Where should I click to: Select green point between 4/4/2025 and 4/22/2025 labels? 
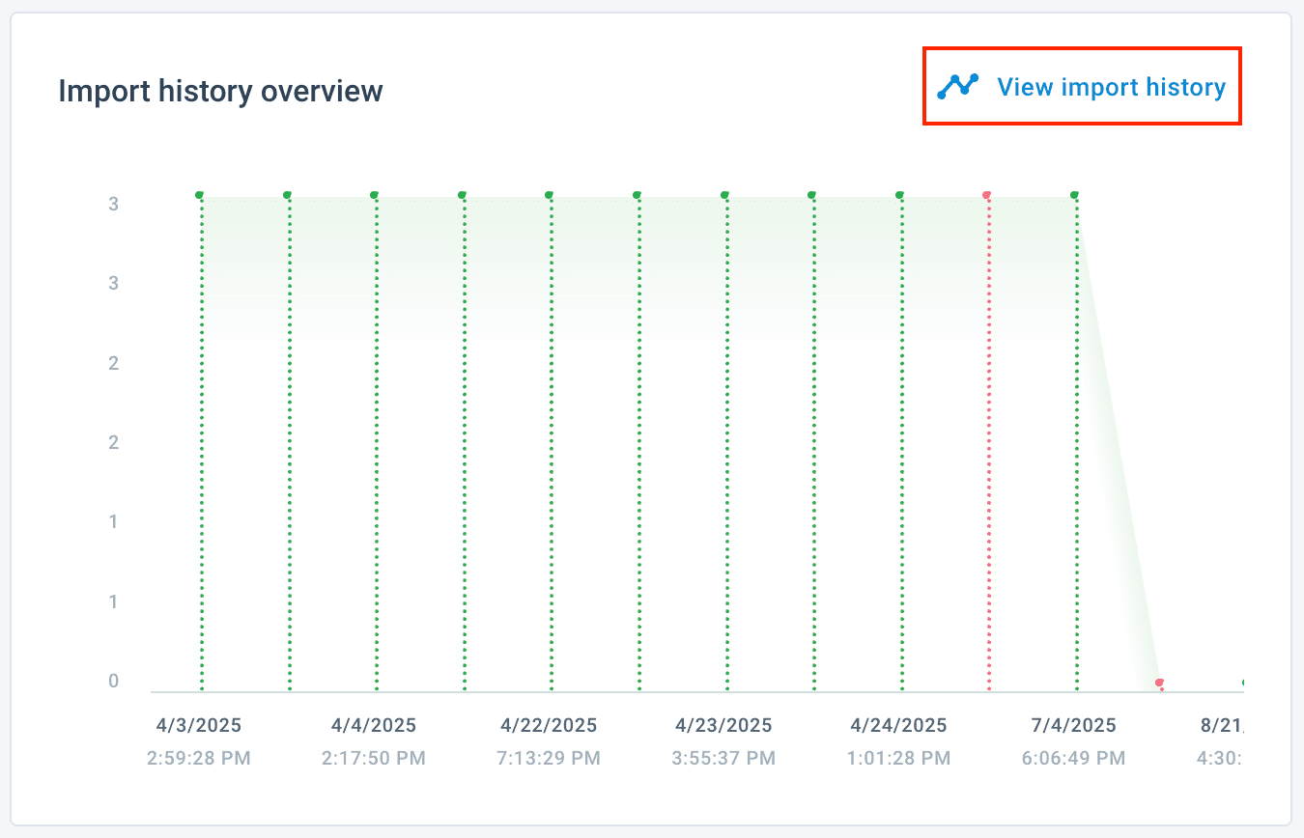(462, 195)
